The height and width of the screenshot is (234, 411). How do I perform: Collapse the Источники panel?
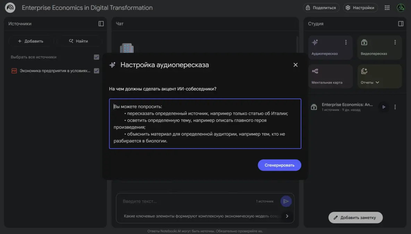[x=101, y=24]
